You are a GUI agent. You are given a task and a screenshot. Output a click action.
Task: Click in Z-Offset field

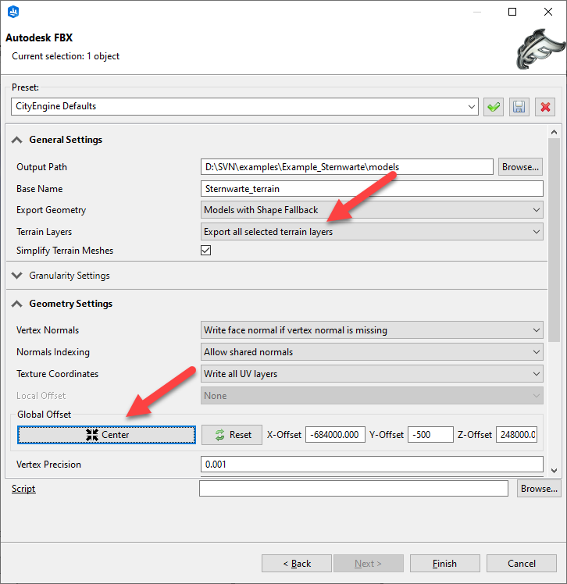coord(516,435)
